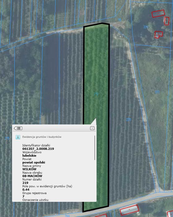Click the long red building outline below the road
The width and height of the screenshot is (173, 217).
tap(129, 210)
